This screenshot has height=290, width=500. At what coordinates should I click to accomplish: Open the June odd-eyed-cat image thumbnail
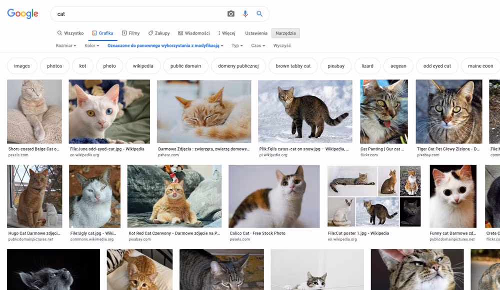click(109, 111)
